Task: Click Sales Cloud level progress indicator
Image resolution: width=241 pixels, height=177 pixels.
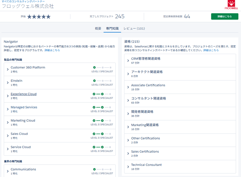Action: [102, 134]
